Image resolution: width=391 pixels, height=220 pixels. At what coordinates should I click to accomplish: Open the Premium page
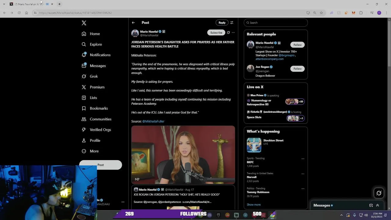[x=93, y=87]
